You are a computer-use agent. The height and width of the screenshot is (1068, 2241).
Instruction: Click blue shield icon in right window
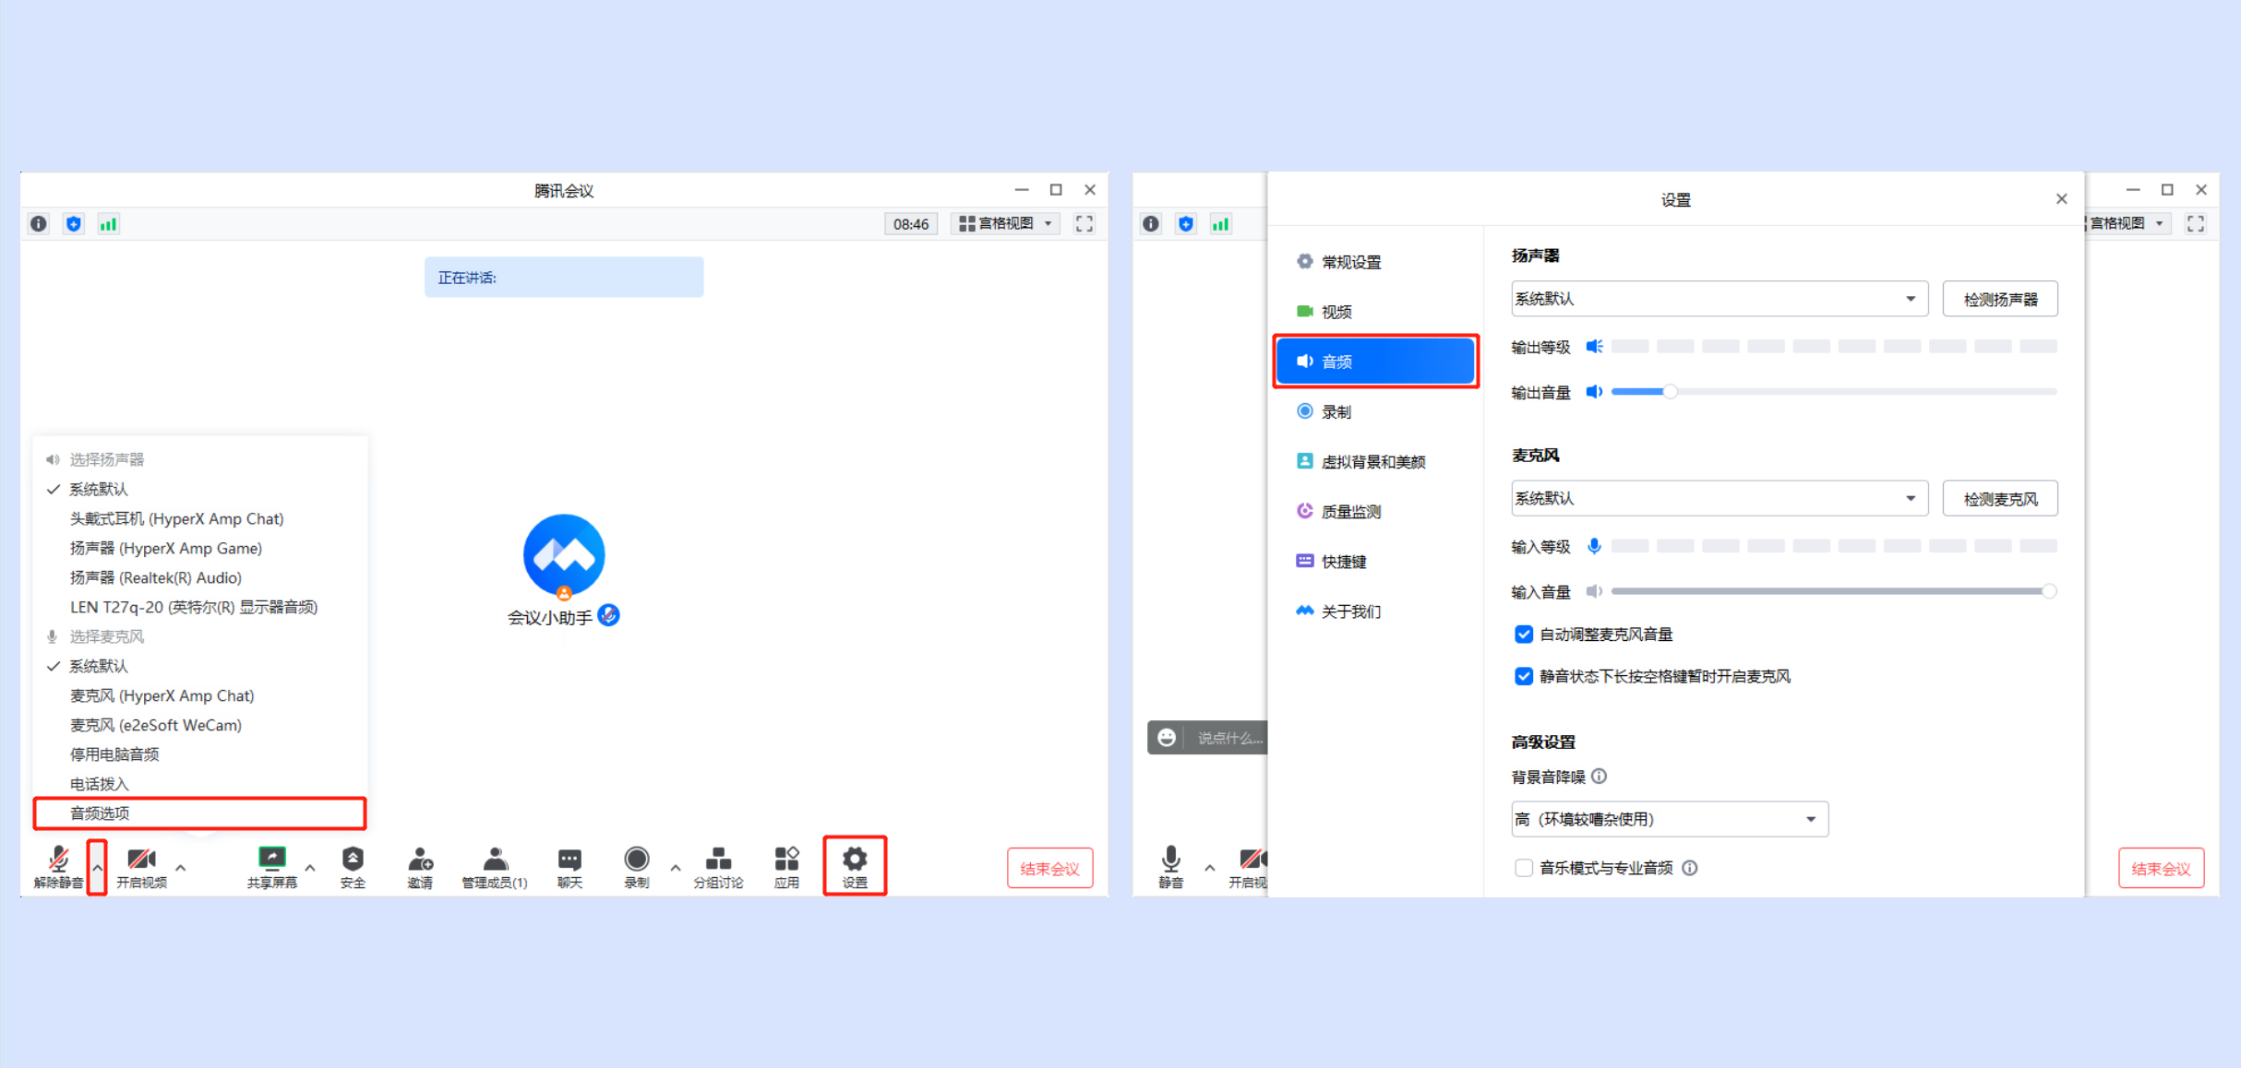point(1186,223)
